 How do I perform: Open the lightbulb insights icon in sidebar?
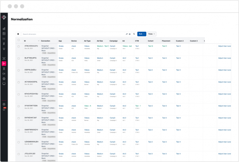pyautogui.click(x=4, y=49)
